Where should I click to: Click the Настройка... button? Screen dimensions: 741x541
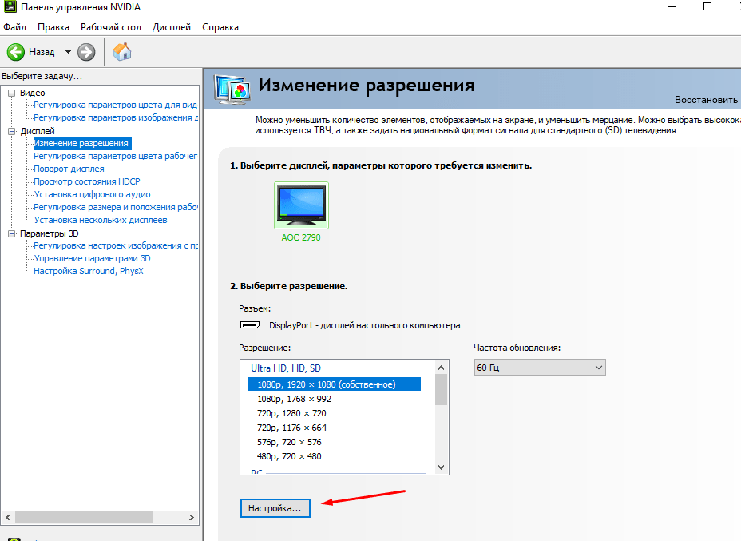(x=275, y=507)
